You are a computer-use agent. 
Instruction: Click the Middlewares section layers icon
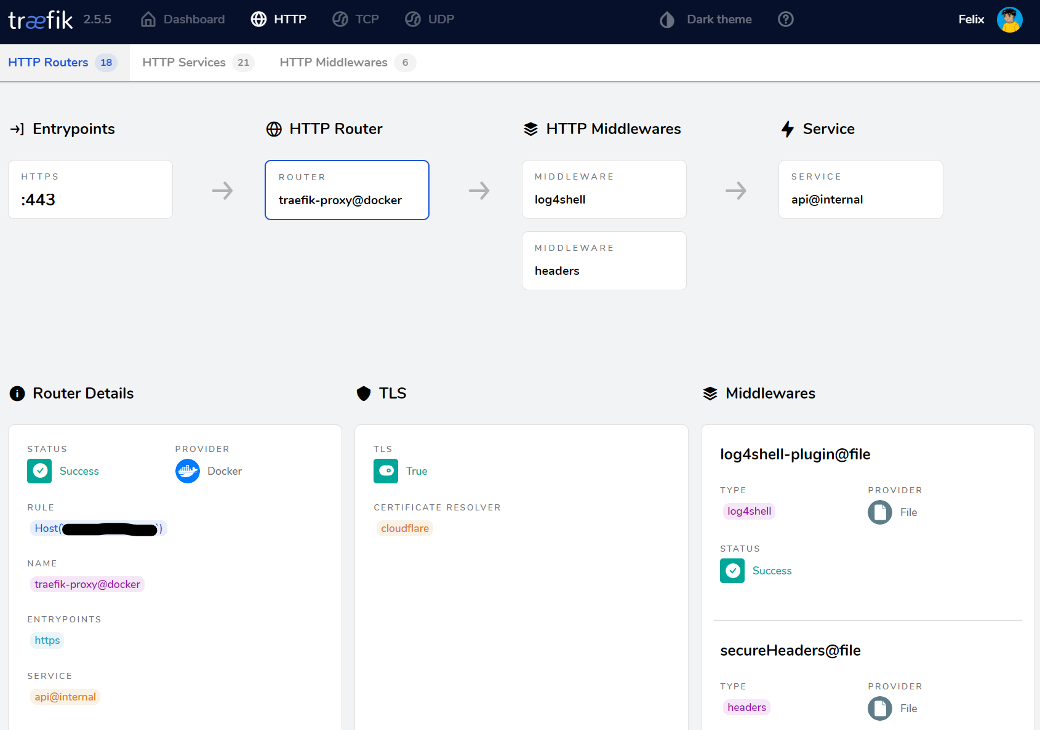coord(710,394)
